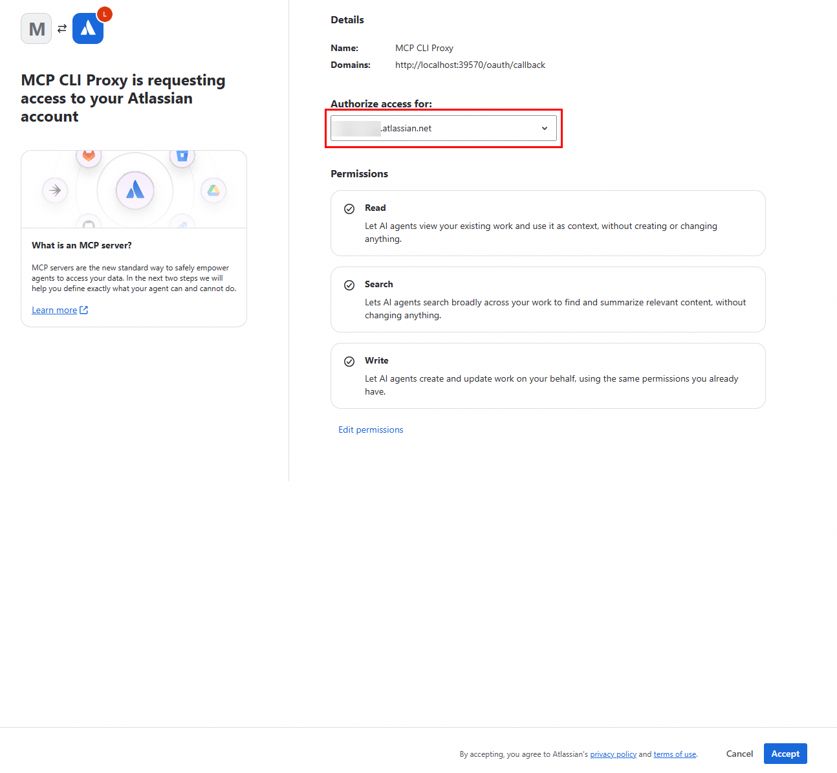Open the atlassian.net site dropdown
The height and width of the screenshot is (773, 837).
click(444, 128)
